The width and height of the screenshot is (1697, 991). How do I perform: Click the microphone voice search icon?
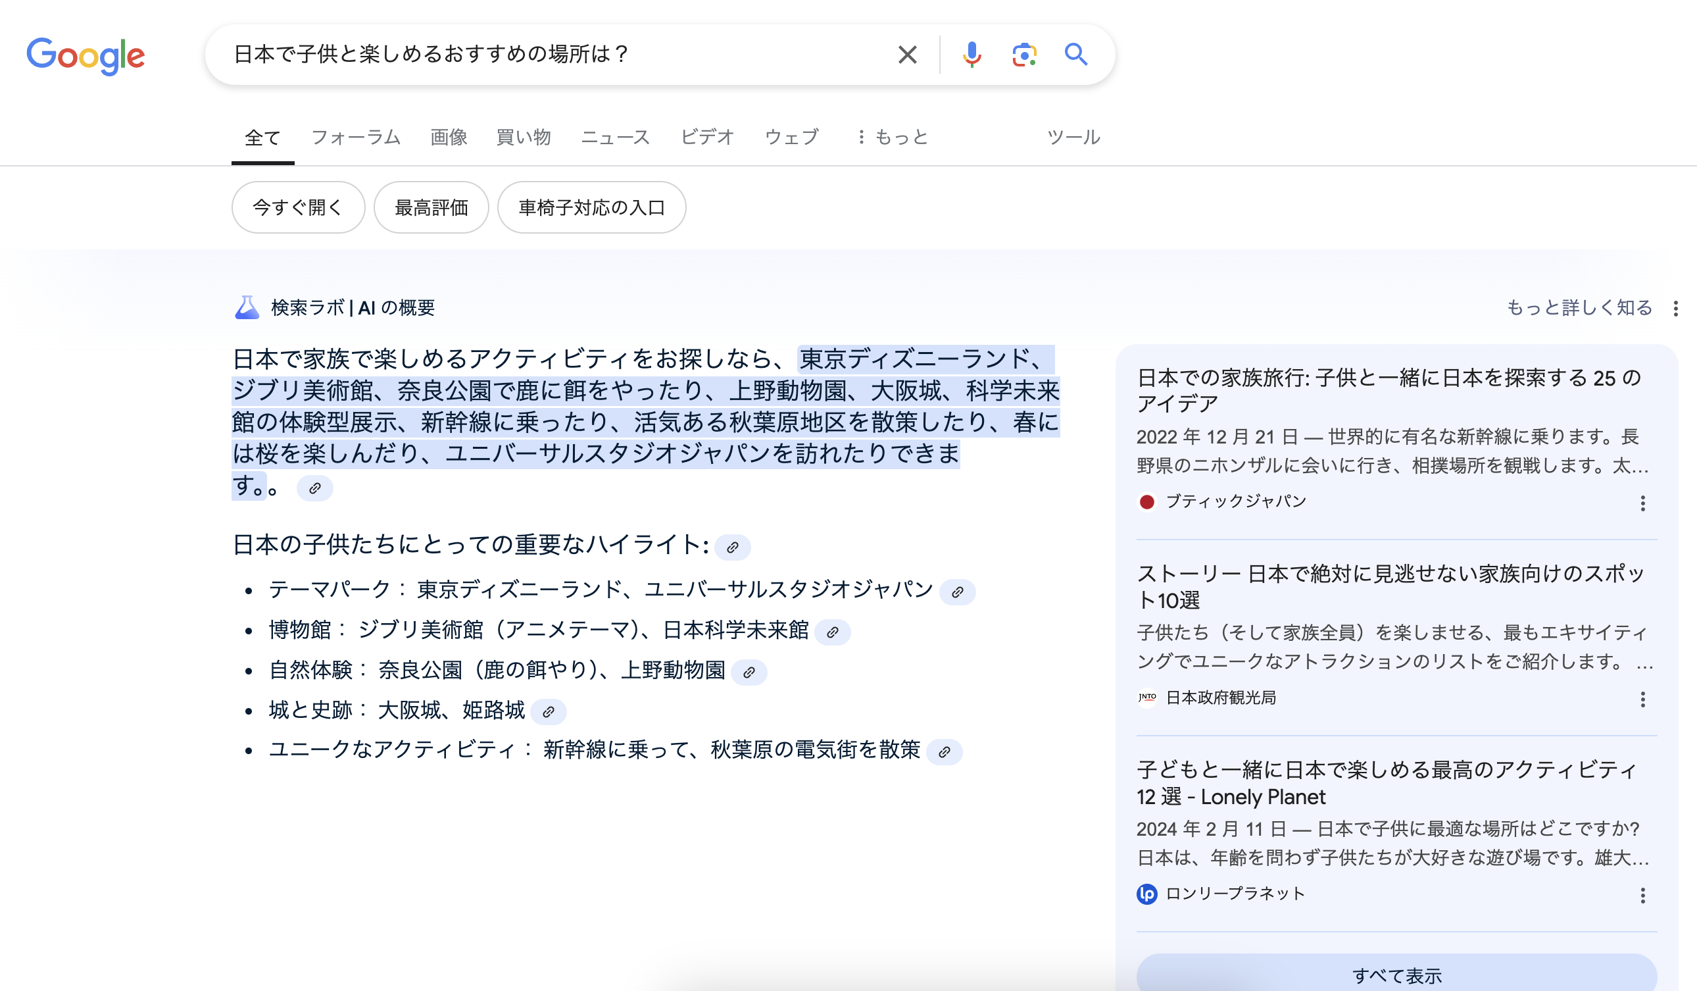971,55
